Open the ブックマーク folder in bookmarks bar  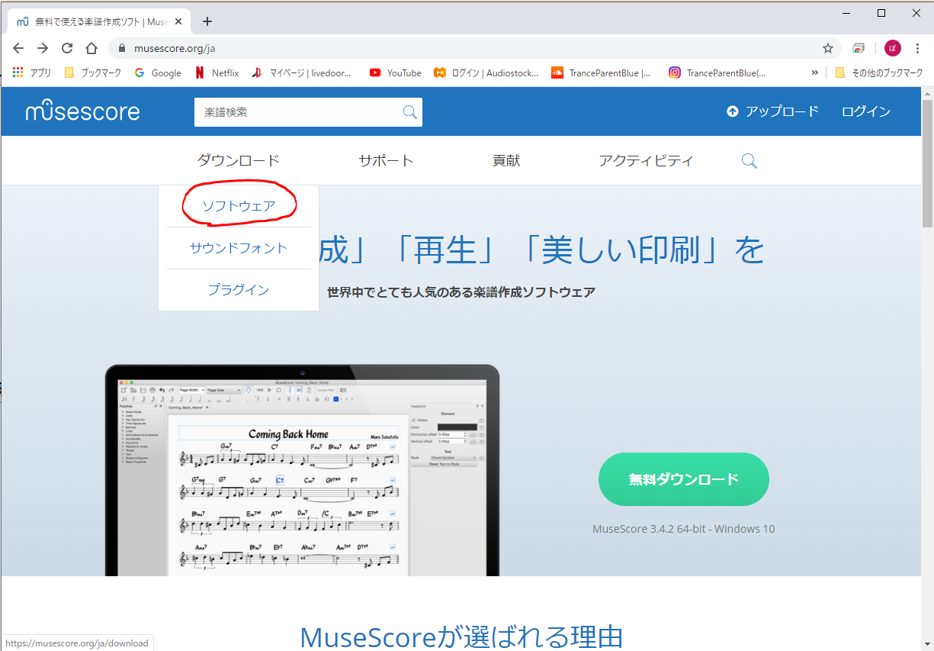click(x=92, y=73)
